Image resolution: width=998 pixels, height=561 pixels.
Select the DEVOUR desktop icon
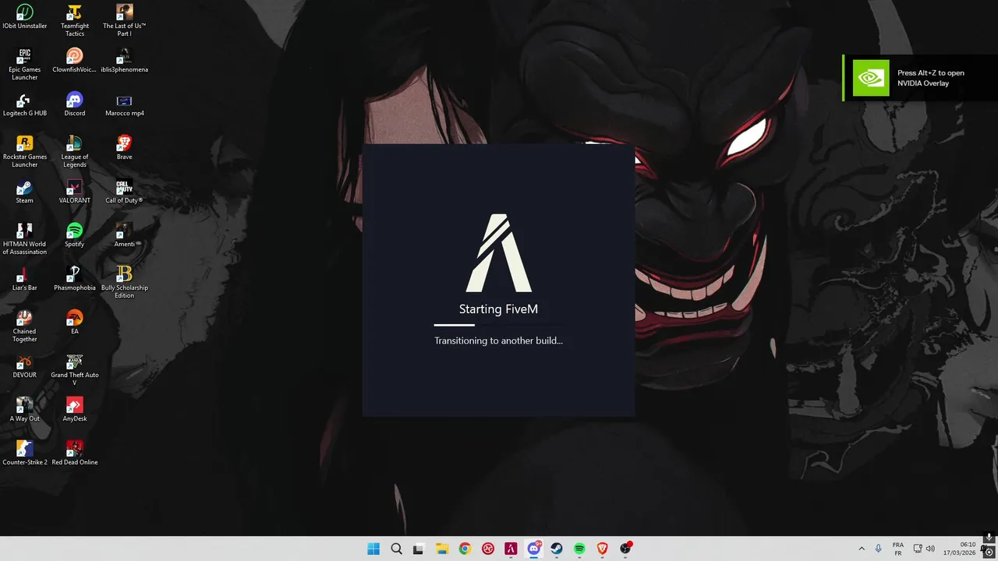tap(24, 366)
